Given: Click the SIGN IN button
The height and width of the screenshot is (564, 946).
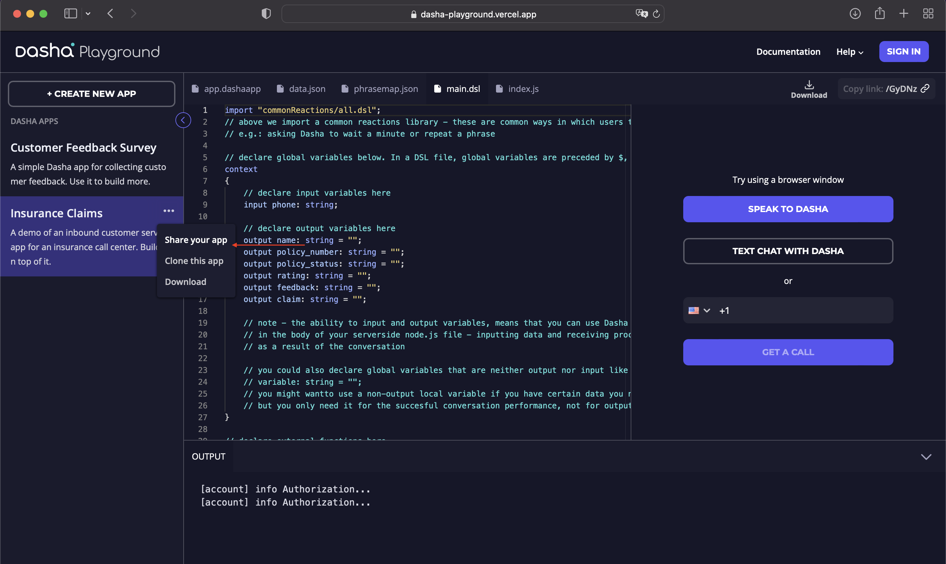Looking at the screenshot, I should coord(903,52).
